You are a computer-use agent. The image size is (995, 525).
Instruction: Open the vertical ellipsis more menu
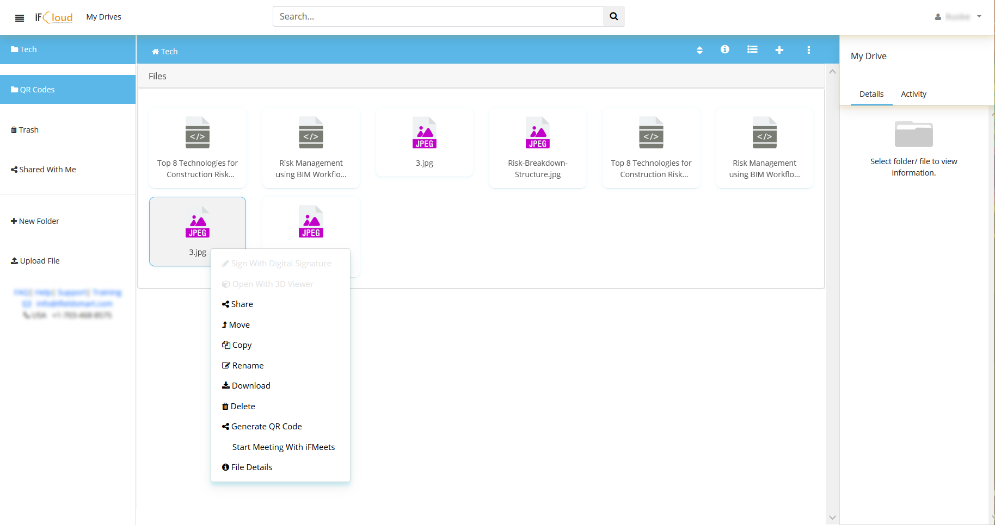tap(809, 50)
